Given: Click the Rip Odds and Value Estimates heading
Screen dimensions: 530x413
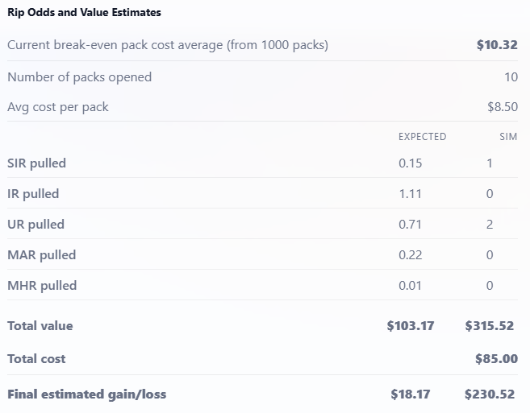Looking at the screenshot, I should point(84,13).
